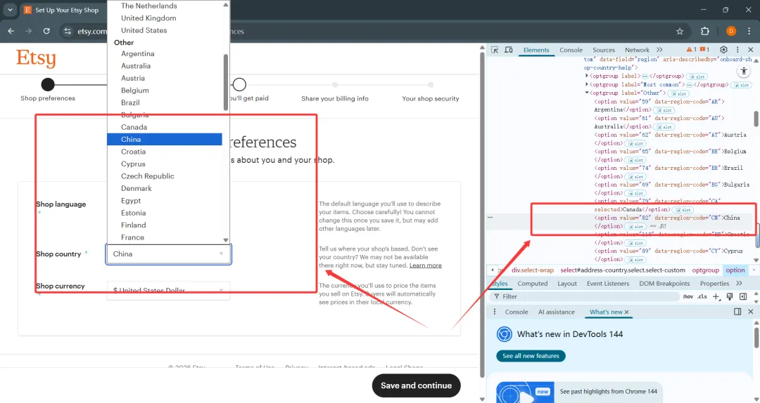Click the computed styles sidebar toggle icon
The image size is (760, 403).
743,296
